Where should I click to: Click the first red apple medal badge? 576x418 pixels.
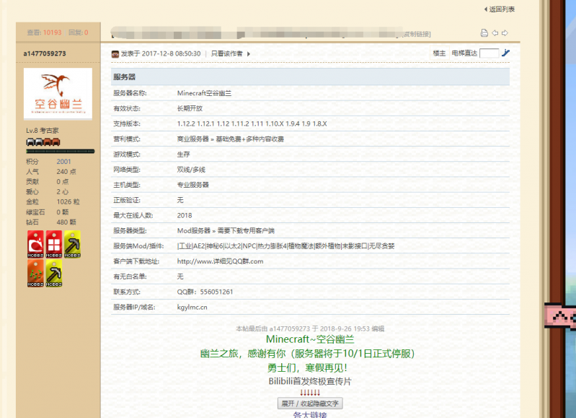[35, 245]
